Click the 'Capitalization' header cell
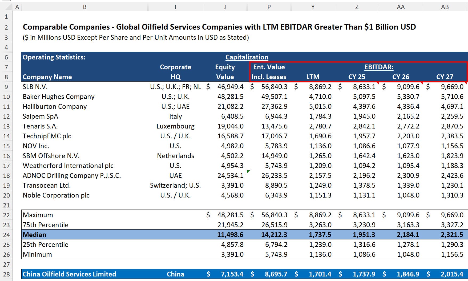This screenshot has width=468, height=281. pos(247,57)
